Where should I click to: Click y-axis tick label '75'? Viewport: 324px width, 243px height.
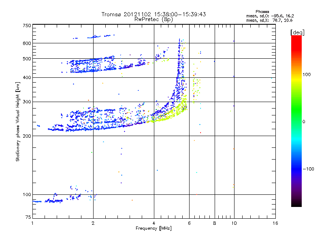click(28, 217)
